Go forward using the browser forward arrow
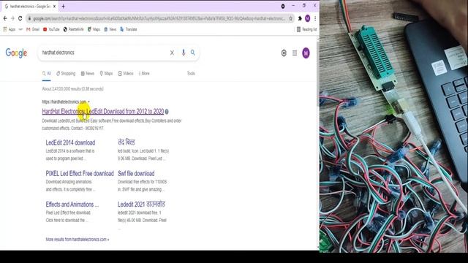Screen dimensions: 468x263 [x=12, y=18]
